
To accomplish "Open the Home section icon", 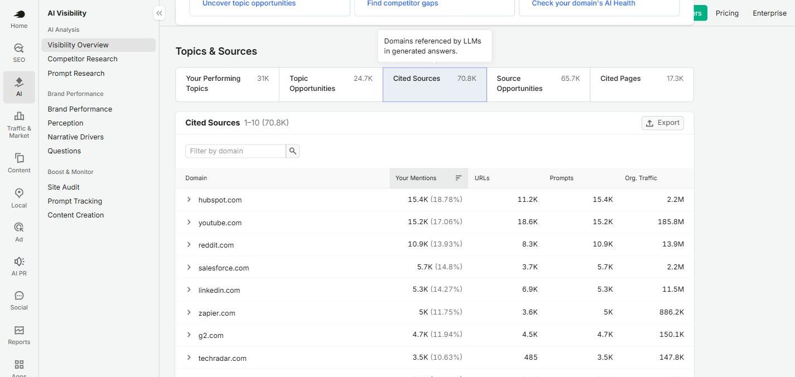I will pyautogui.click(x=19, y=14).
